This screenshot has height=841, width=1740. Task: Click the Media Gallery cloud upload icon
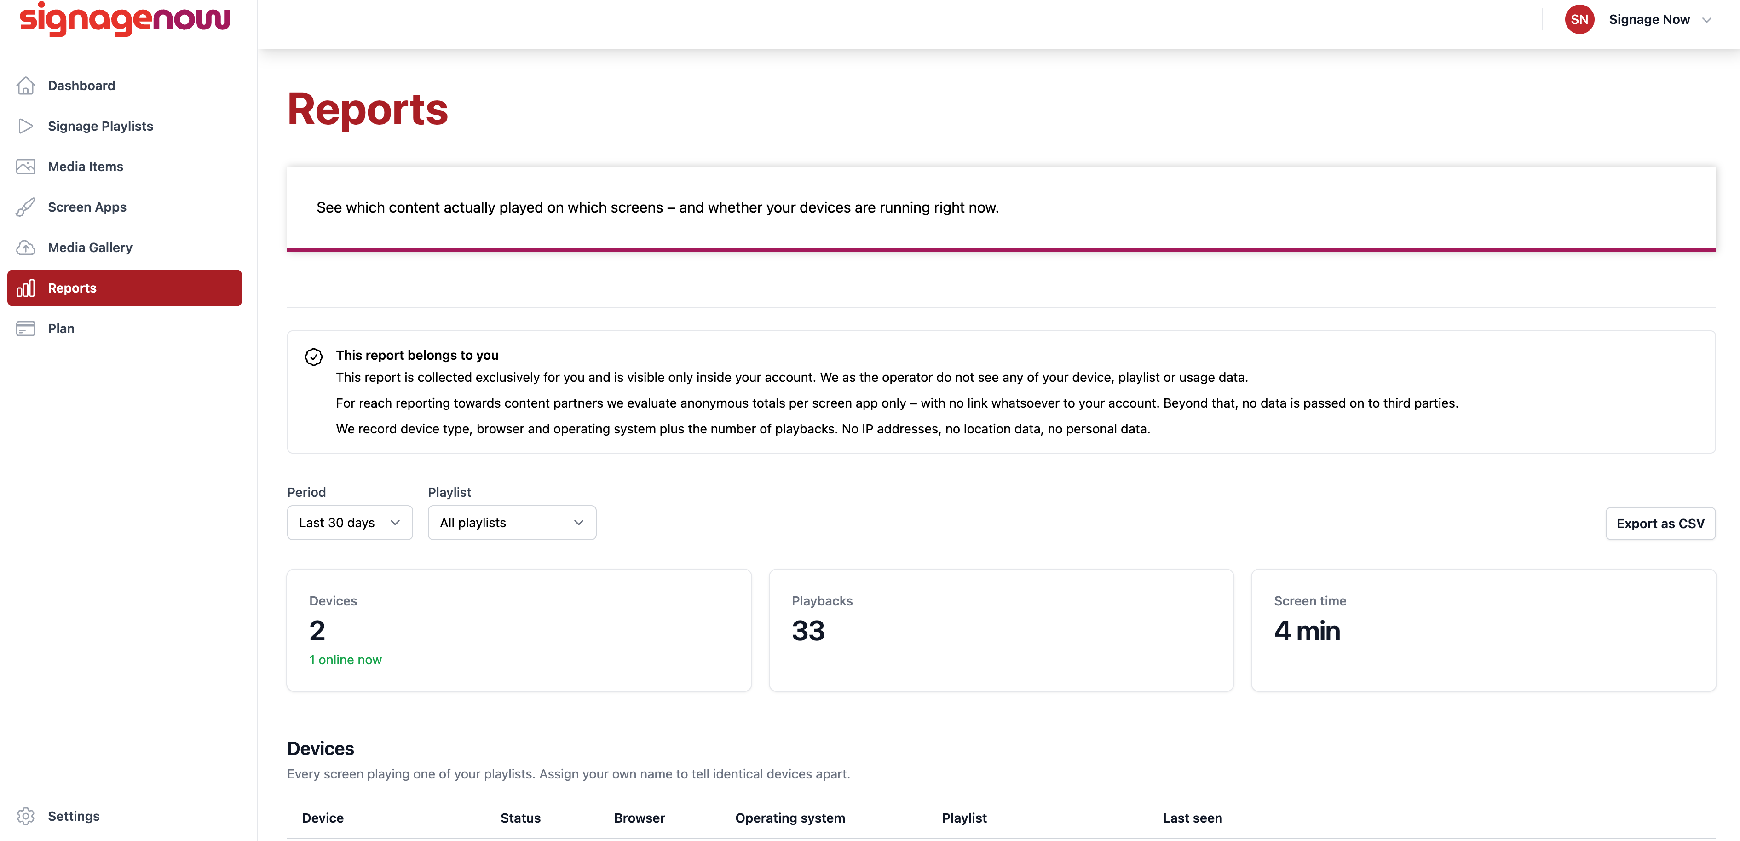(26, 248)
